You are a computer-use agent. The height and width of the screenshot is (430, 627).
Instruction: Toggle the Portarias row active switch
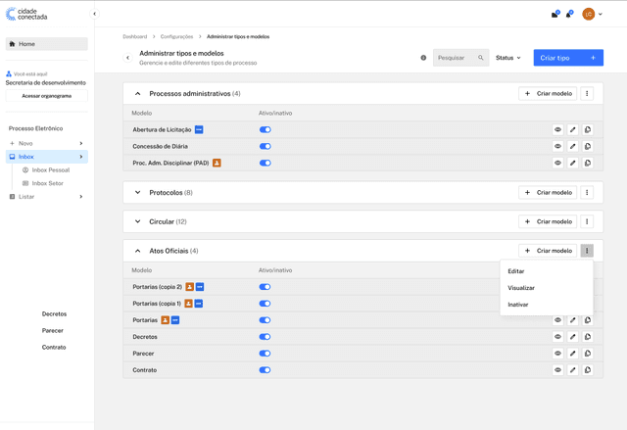click(x=265, y=320)
